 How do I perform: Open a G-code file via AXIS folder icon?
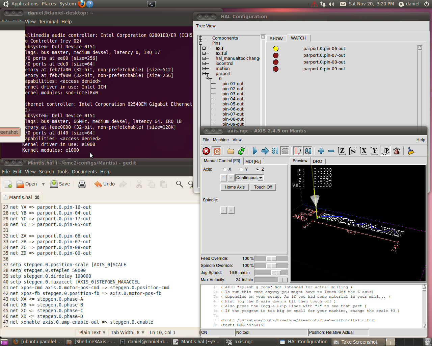tap(231, 151)
